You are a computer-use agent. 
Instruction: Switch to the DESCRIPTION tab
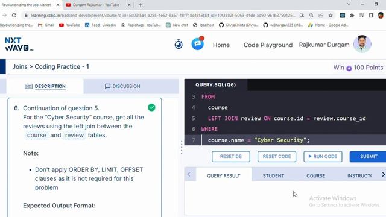pyautogui.click(x=45, y=86)
